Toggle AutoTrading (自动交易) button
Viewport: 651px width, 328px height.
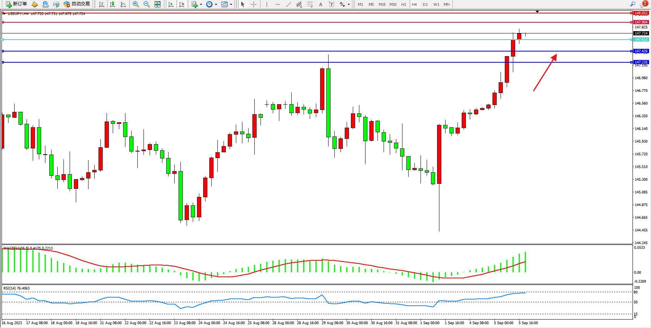(x=77, y=4)
